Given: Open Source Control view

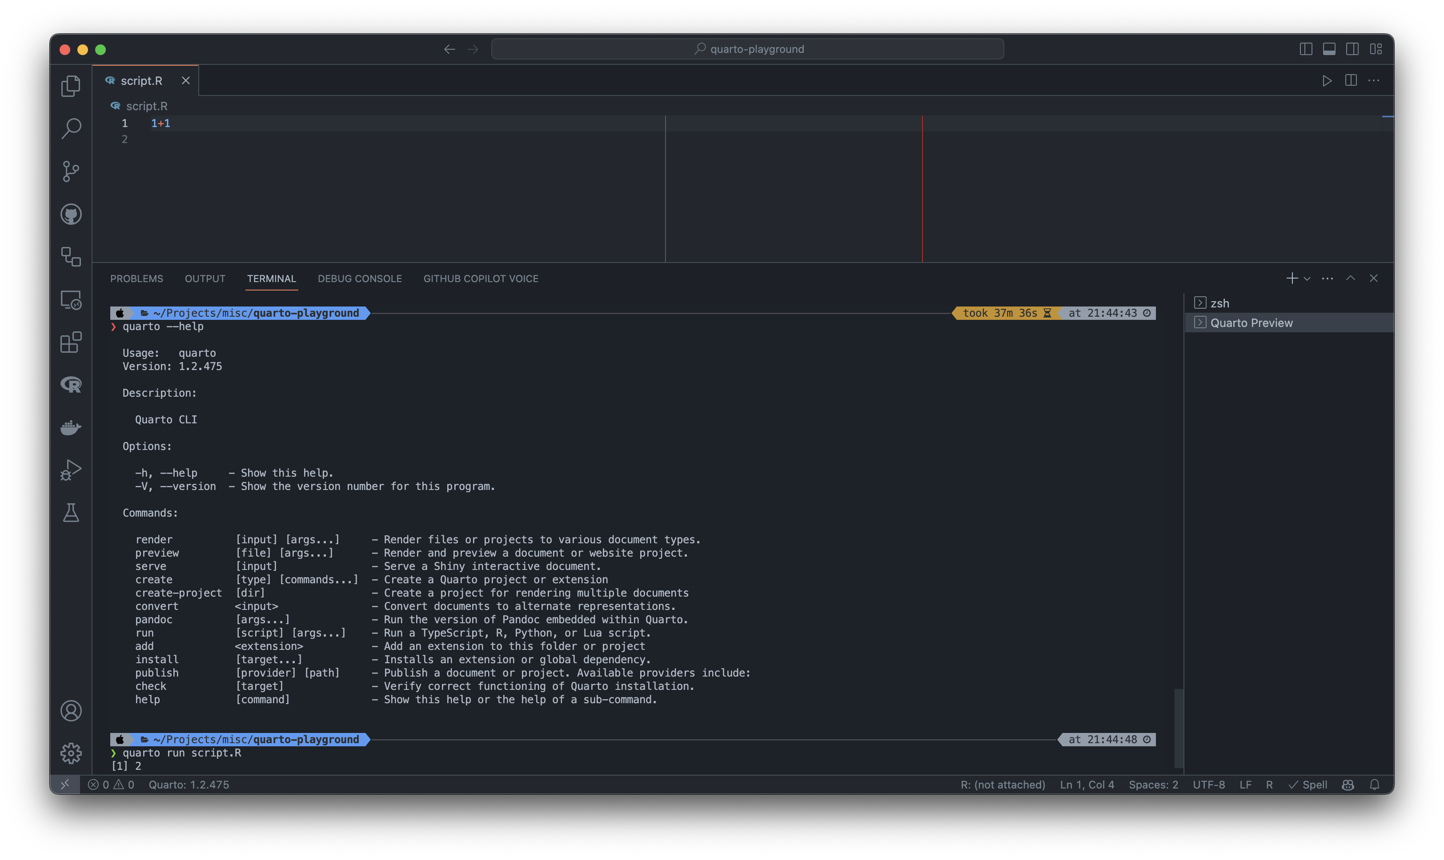Looking at the screenshot, I should tap(71, 171).
